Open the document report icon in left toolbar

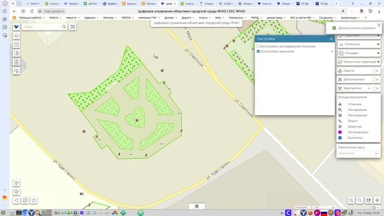click(16, 62)
